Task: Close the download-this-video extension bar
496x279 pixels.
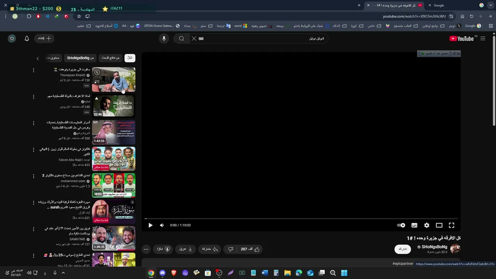Action: 458,53
